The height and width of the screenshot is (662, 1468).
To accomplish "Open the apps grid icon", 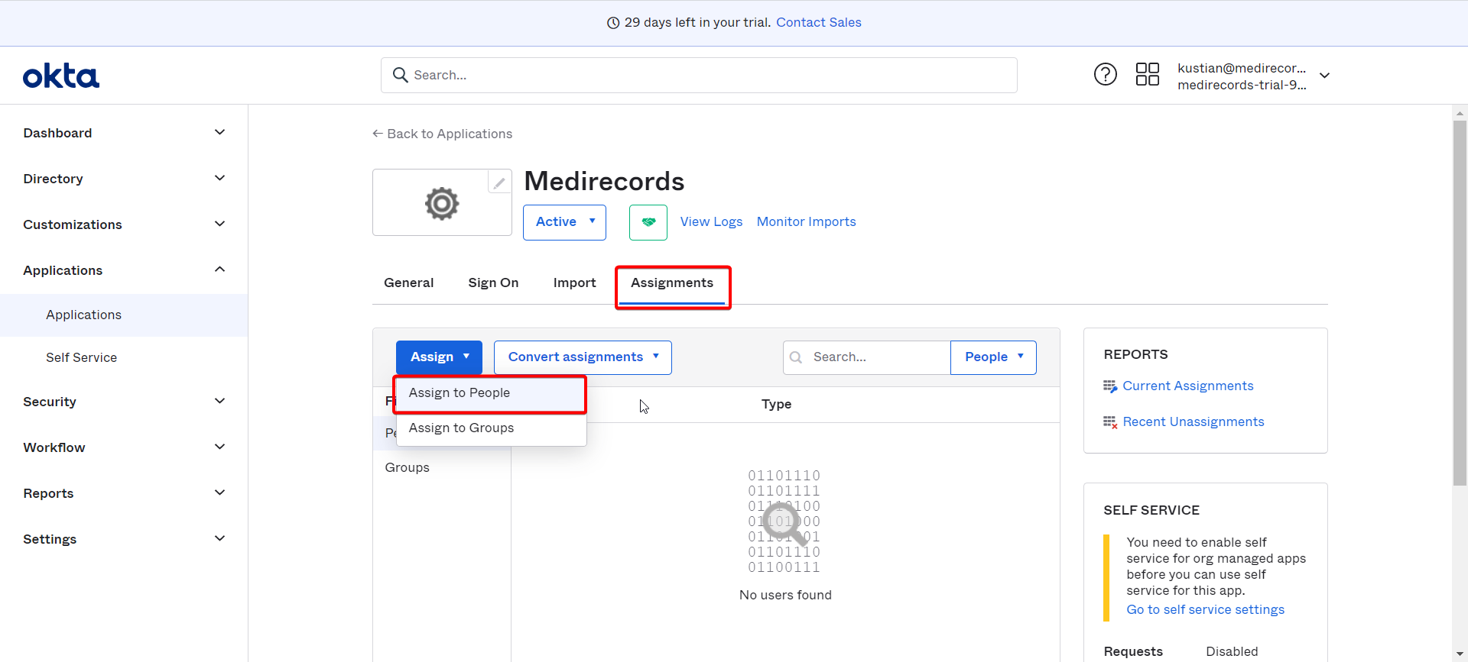I will [x=1147, y=74].
